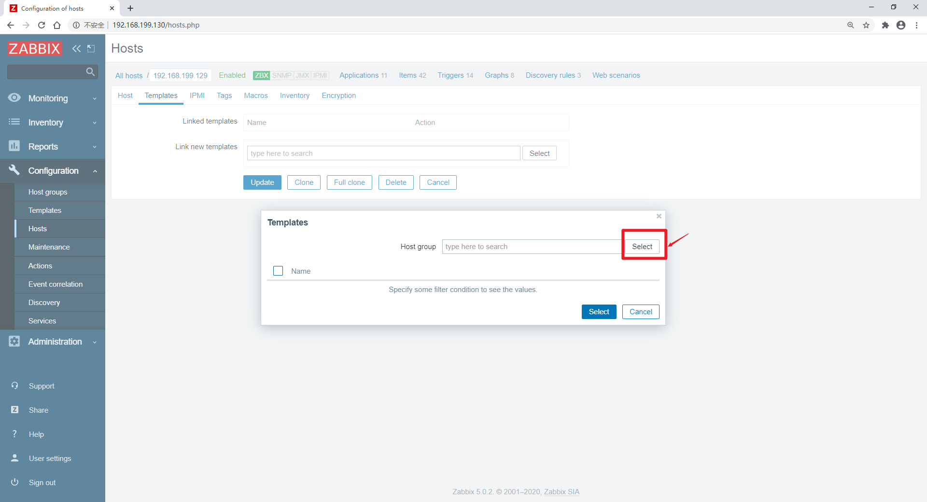
Task: Click the browser address bar URL
Action: tap(156, 25)
